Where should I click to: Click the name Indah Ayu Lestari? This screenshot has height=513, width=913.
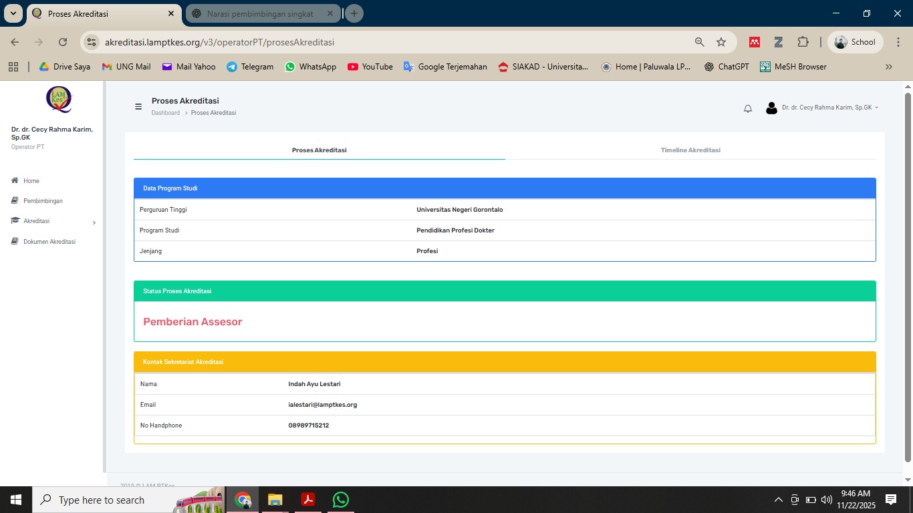[314, 384]
